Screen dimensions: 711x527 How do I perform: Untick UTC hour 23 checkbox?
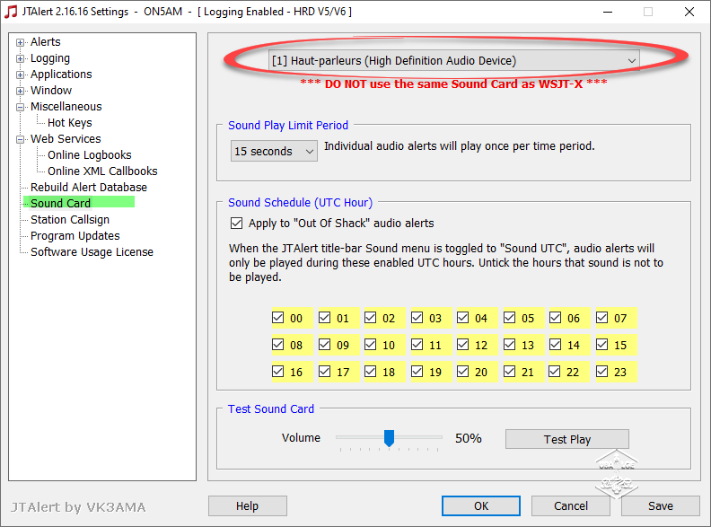pyautogui.click(x=601, y=372)
